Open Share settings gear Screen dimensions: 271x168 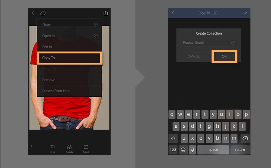click(96, 25)
